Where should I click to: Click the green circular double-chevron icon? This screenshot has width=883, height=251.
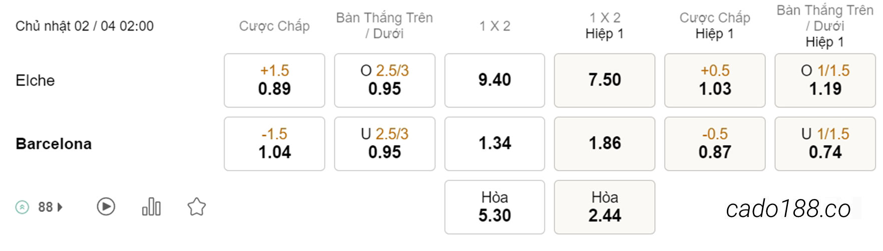click(x=22, y=207)
